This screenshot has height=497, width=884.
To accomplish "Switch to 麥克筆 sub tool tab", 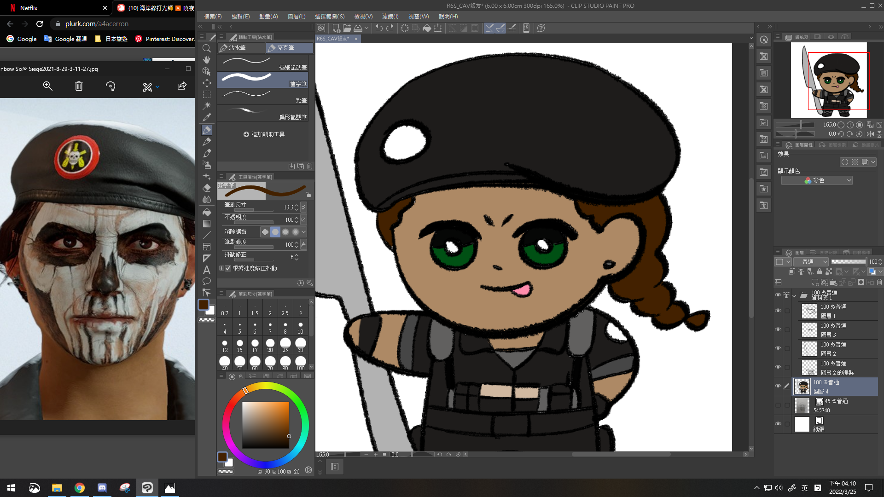I will point(289,48).
